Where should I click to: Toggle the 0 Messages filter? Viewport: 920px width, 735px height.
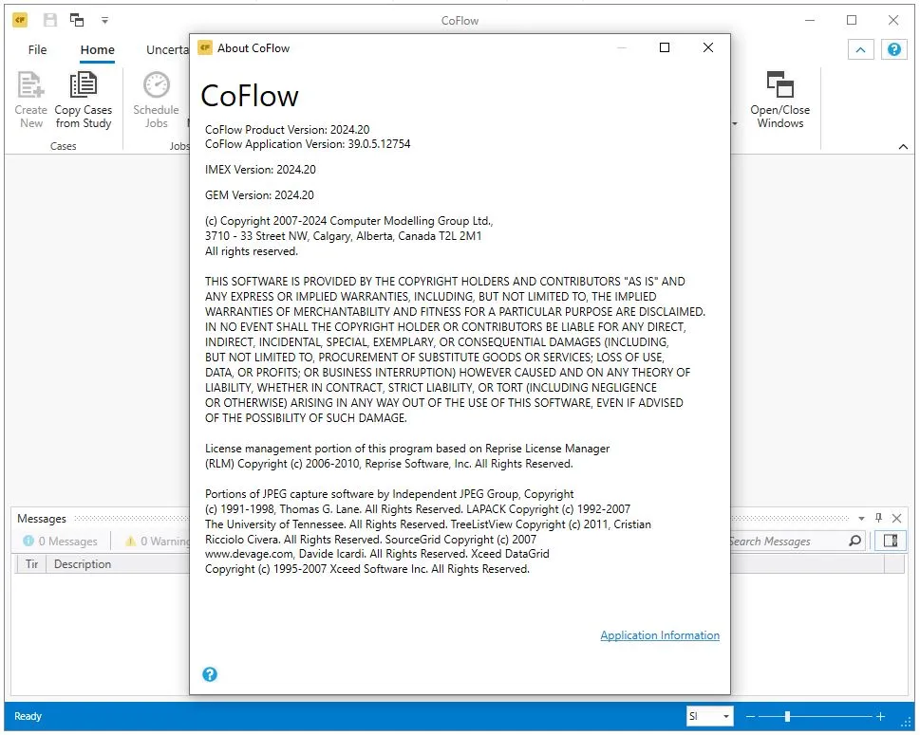(x=60, y=541)
